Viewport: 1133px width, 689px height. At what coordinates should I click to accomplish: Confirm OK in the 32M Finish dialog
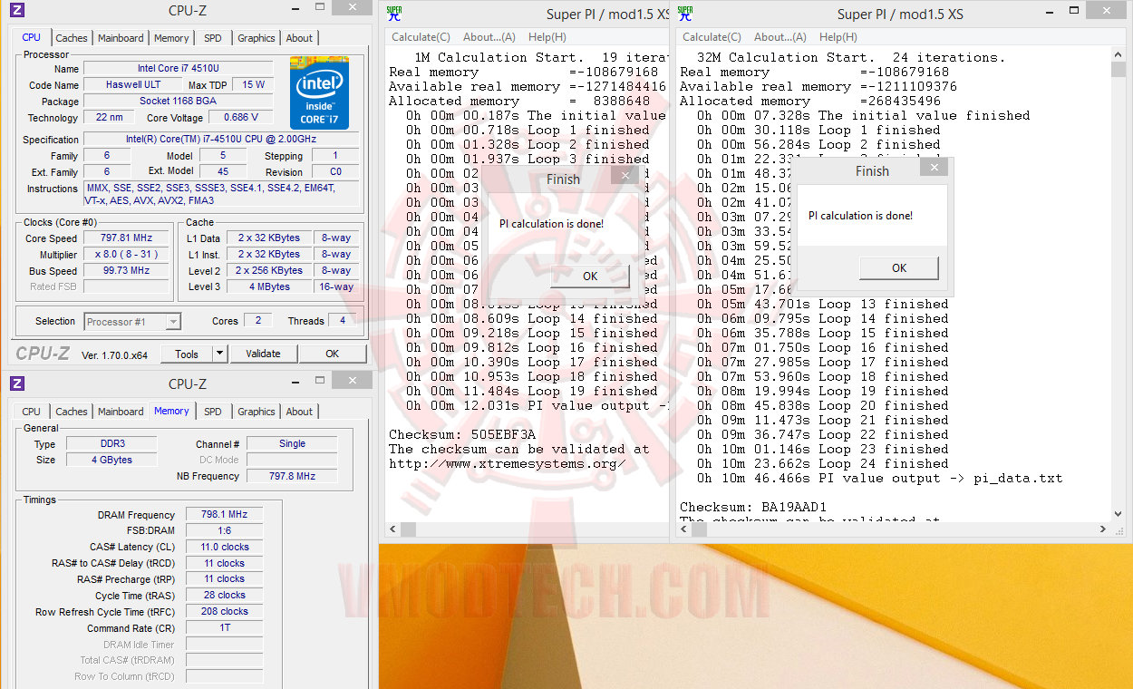click(x=899, y=267)
